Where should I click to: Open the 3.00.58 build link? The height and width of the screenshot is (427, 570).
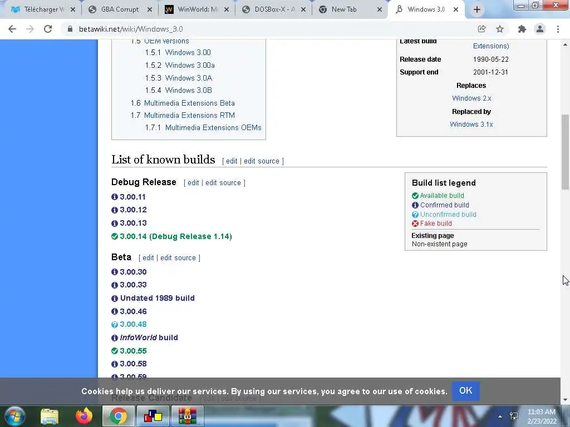click(134, 364)
